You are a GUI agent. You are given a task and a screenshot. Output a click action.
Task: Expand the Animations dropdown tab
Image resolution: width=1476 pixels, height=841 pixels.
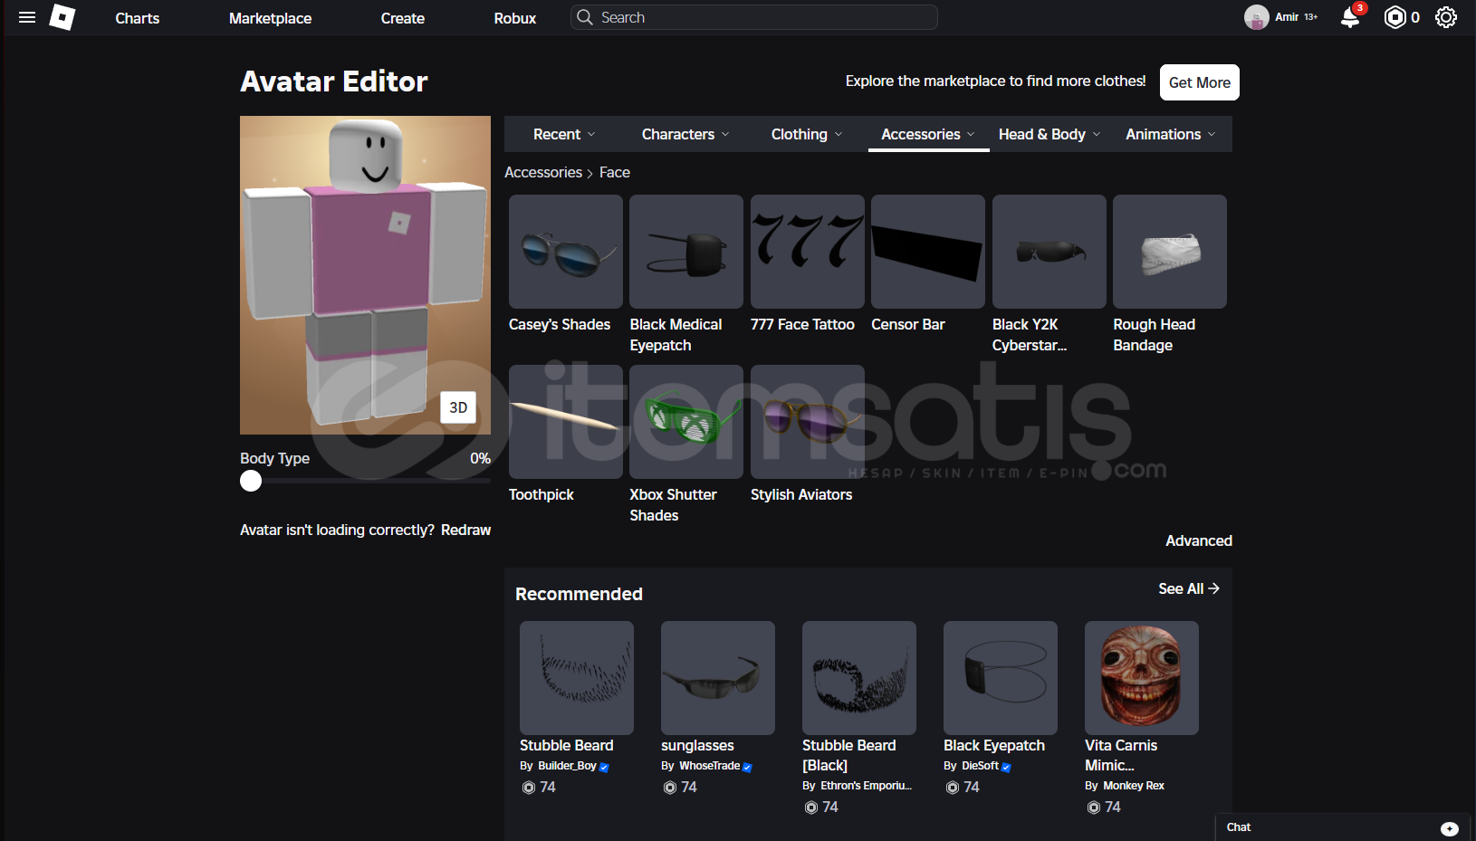click(x=1171, y=134)
